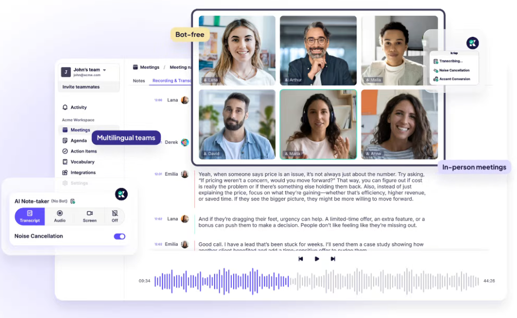The width and height of the screenshot is (517, 318).
Task: Click the Activity bell icon
Action: [x=65, y=108]
